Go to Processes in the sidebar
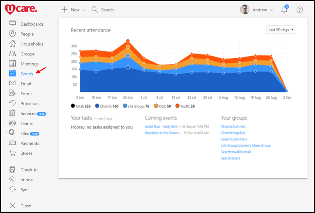The image size is (315, 213). 30,104
